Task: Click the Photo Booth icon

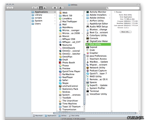Action: 60,62
